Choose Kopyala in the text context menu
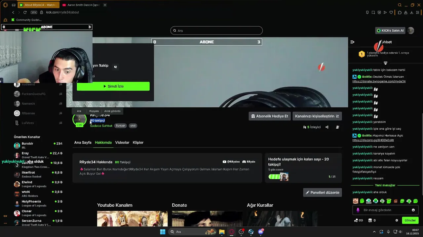The image size is (423, 237). (94, 111)
